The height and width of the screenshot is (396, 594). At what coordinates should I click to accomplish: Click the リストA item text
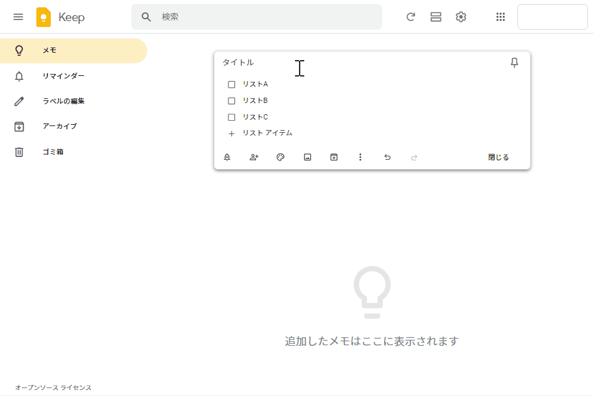(255, 84)
